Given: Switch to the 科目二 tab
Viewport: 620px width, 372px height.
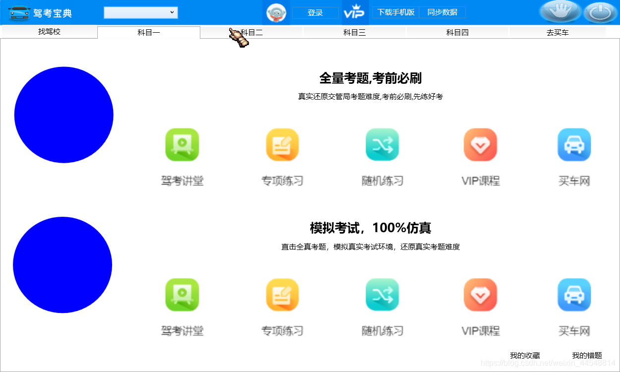Looking at the screenshot, I should point(252,33).
